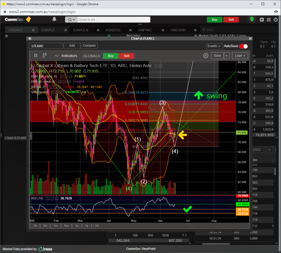Screen dimensions: 281x253
Task: Click the browser address bar eye icon
Action: pyautogui.click(x=276, y=12)
